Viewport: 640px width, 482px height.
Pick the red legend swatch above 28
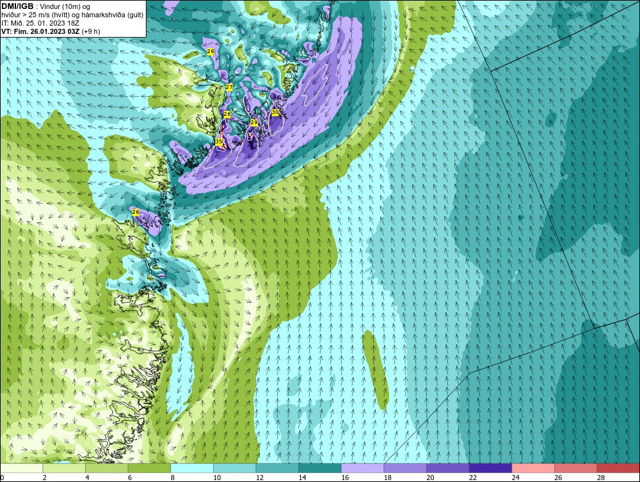(618, 468)
